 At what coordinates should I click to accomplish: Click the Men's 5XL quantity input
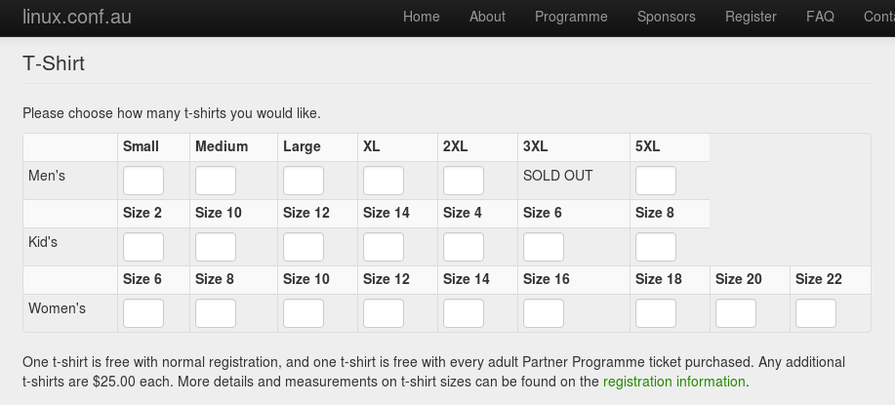pos(656,181)
